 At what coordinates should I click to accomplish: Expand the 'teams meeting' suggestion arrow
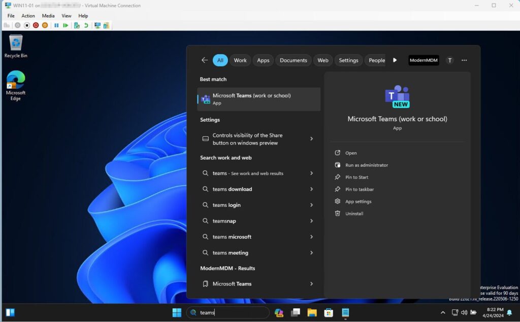coord(311,253)
